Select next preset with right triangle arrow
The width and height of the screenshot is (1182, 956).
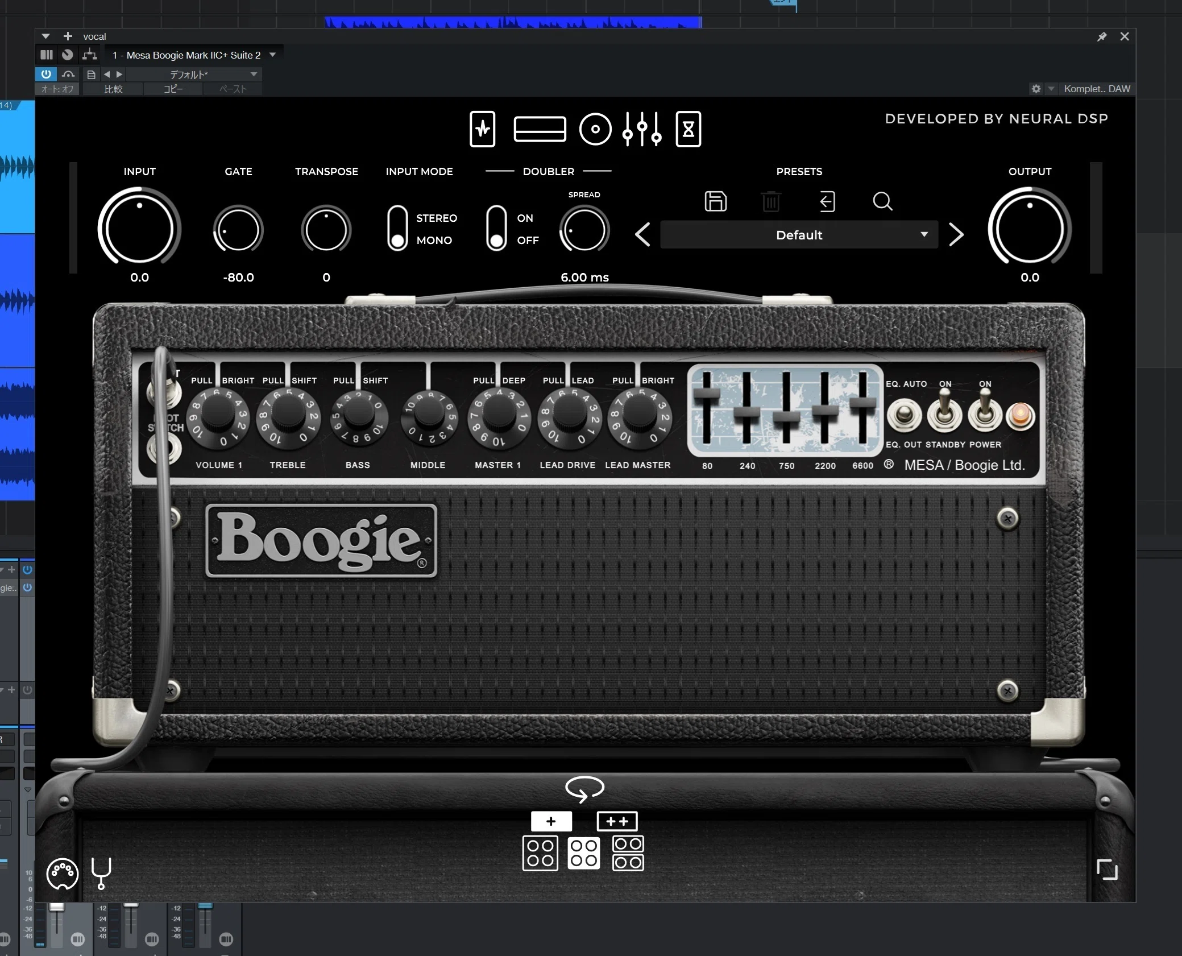pyautogui.click(x=119, y=75)
